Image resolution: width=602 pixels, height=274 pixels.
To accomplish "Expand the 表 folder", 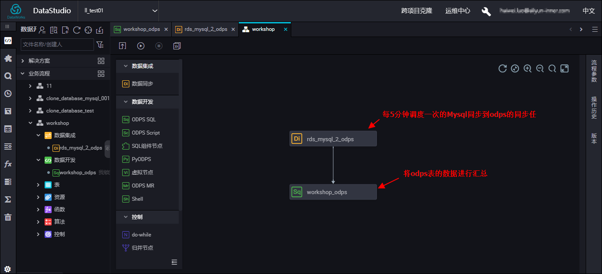I will coord(38,185).
